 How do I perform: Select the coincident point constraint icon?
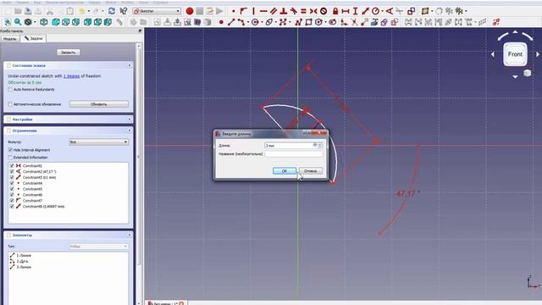coord(234,11)
